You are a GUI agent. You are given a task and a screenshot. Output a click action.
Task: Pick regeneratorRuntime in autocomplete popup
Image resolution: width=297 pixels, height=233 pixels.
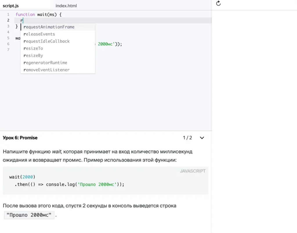click(45, 63)
